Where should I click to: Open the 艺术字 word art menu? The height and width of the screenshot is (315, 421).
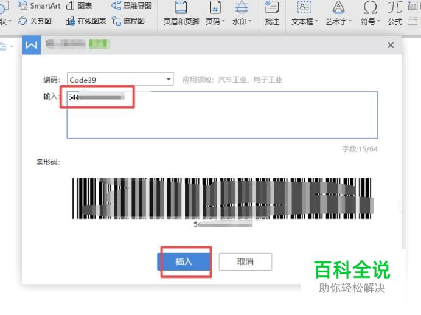[x=338, y=13]
